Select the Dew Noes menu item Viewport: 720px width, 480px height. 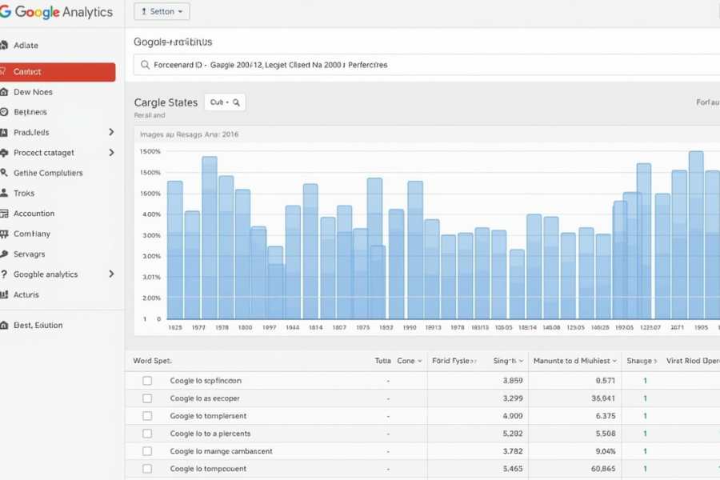[x=33, y=92]
